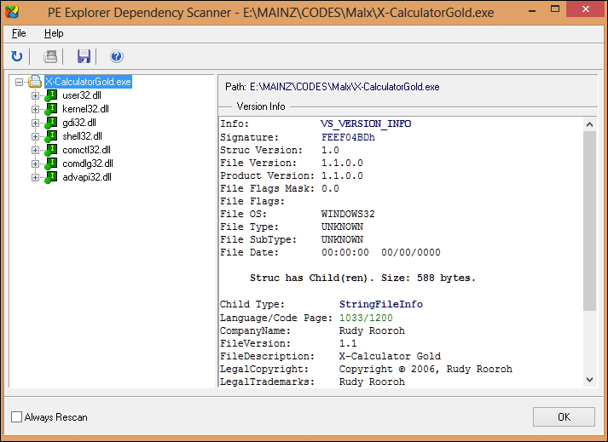Screen dimensions: 608x442
Task: Expand the shell32.dll tree node
Action: 35,136
